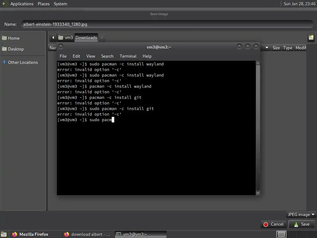The width and height of the screenshot is (317, 238).
Task: Open the terminal View menu
Action: click(91, 56)
